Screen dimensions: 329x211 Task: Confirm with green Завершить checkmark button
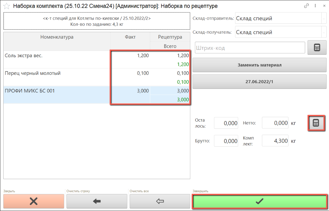click(x=260, y=201)
